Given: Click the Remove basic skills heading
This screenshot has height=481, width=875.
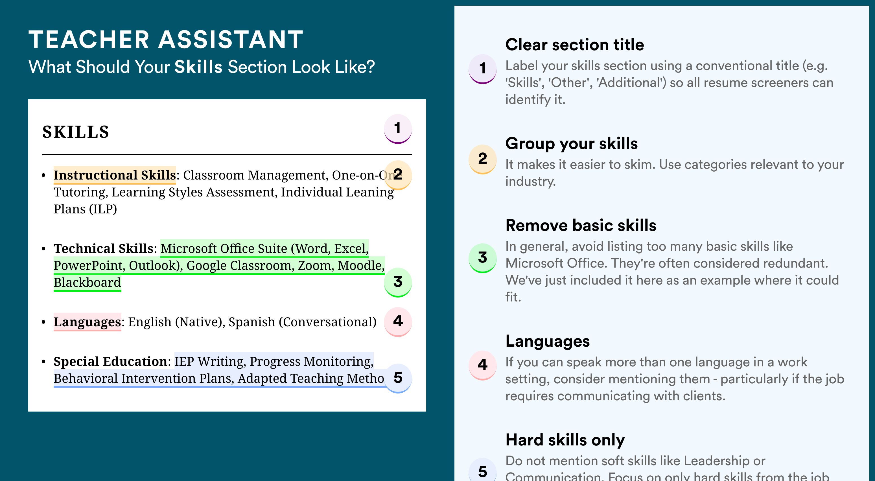Looking at the screenshot, I should pos(581,225).
